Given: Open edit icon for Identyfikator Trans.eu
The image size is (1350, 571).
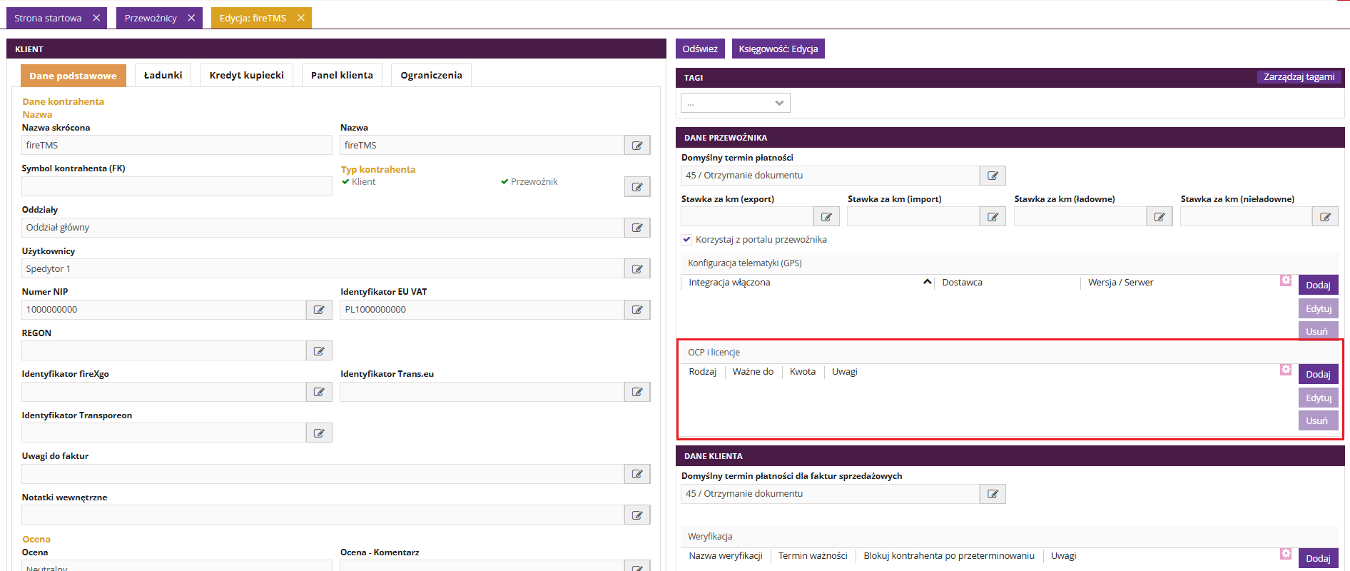Looking at the screenshot, I should point(637,392).
